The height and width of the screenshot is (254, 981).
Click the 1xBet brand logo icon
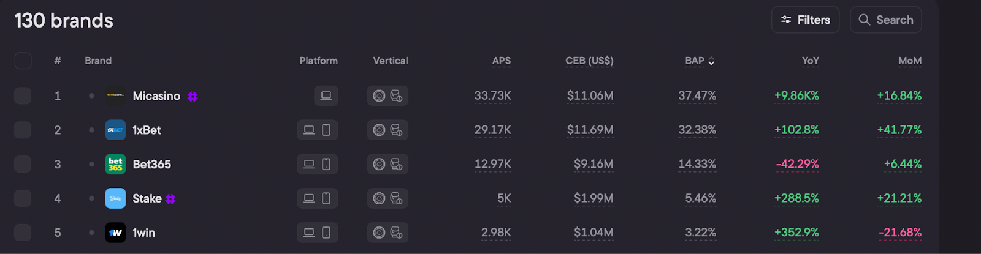(115, 130)
